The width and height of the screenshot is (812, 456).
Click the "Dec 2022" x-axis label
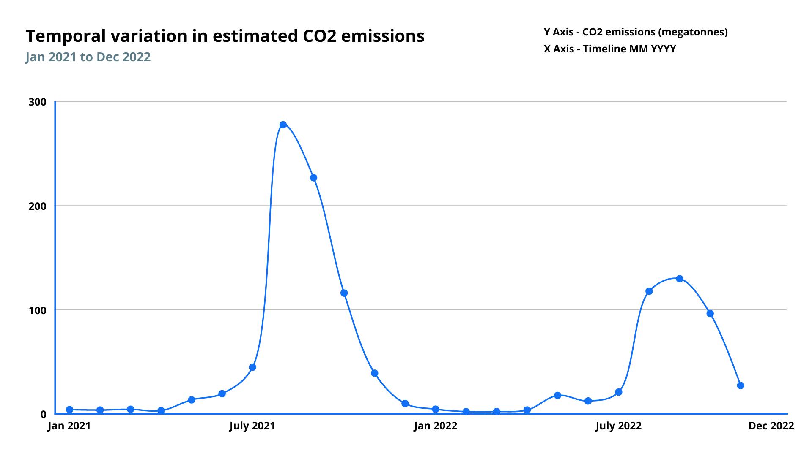[x=771, y=426]
